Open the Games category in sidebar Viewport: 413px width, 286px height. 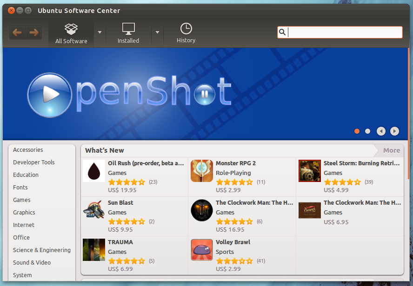(21, 200)
